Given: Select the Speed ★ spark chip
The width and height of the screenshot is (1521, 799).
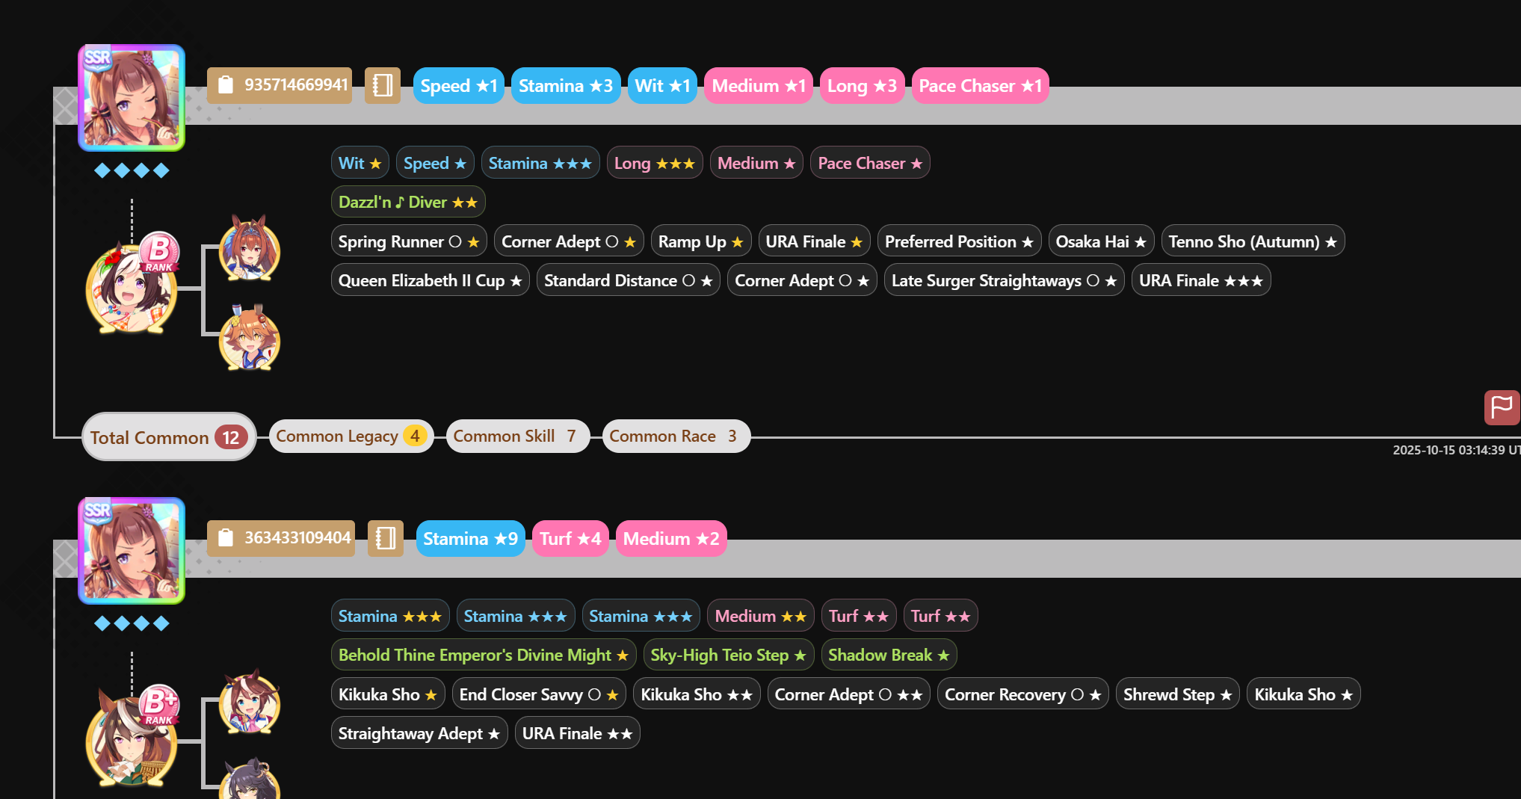Looking at the screenshot, I should click(x=435, y=163).
